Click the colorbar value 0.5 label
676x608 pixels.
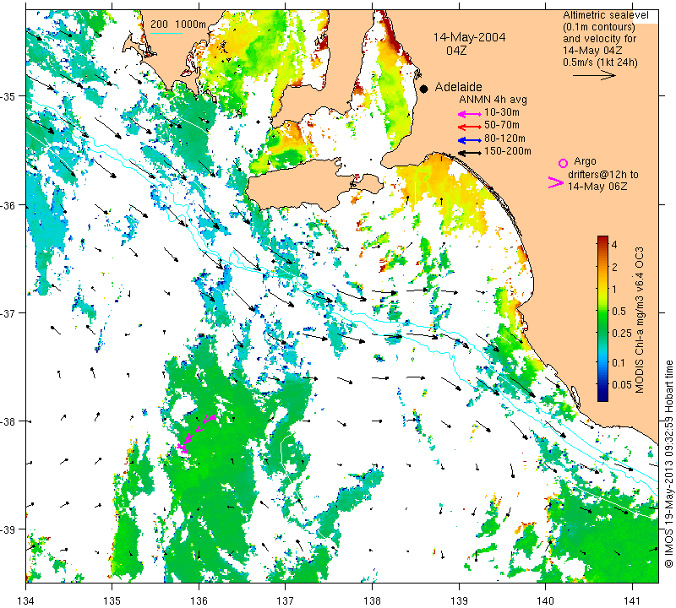click(619, 311)
